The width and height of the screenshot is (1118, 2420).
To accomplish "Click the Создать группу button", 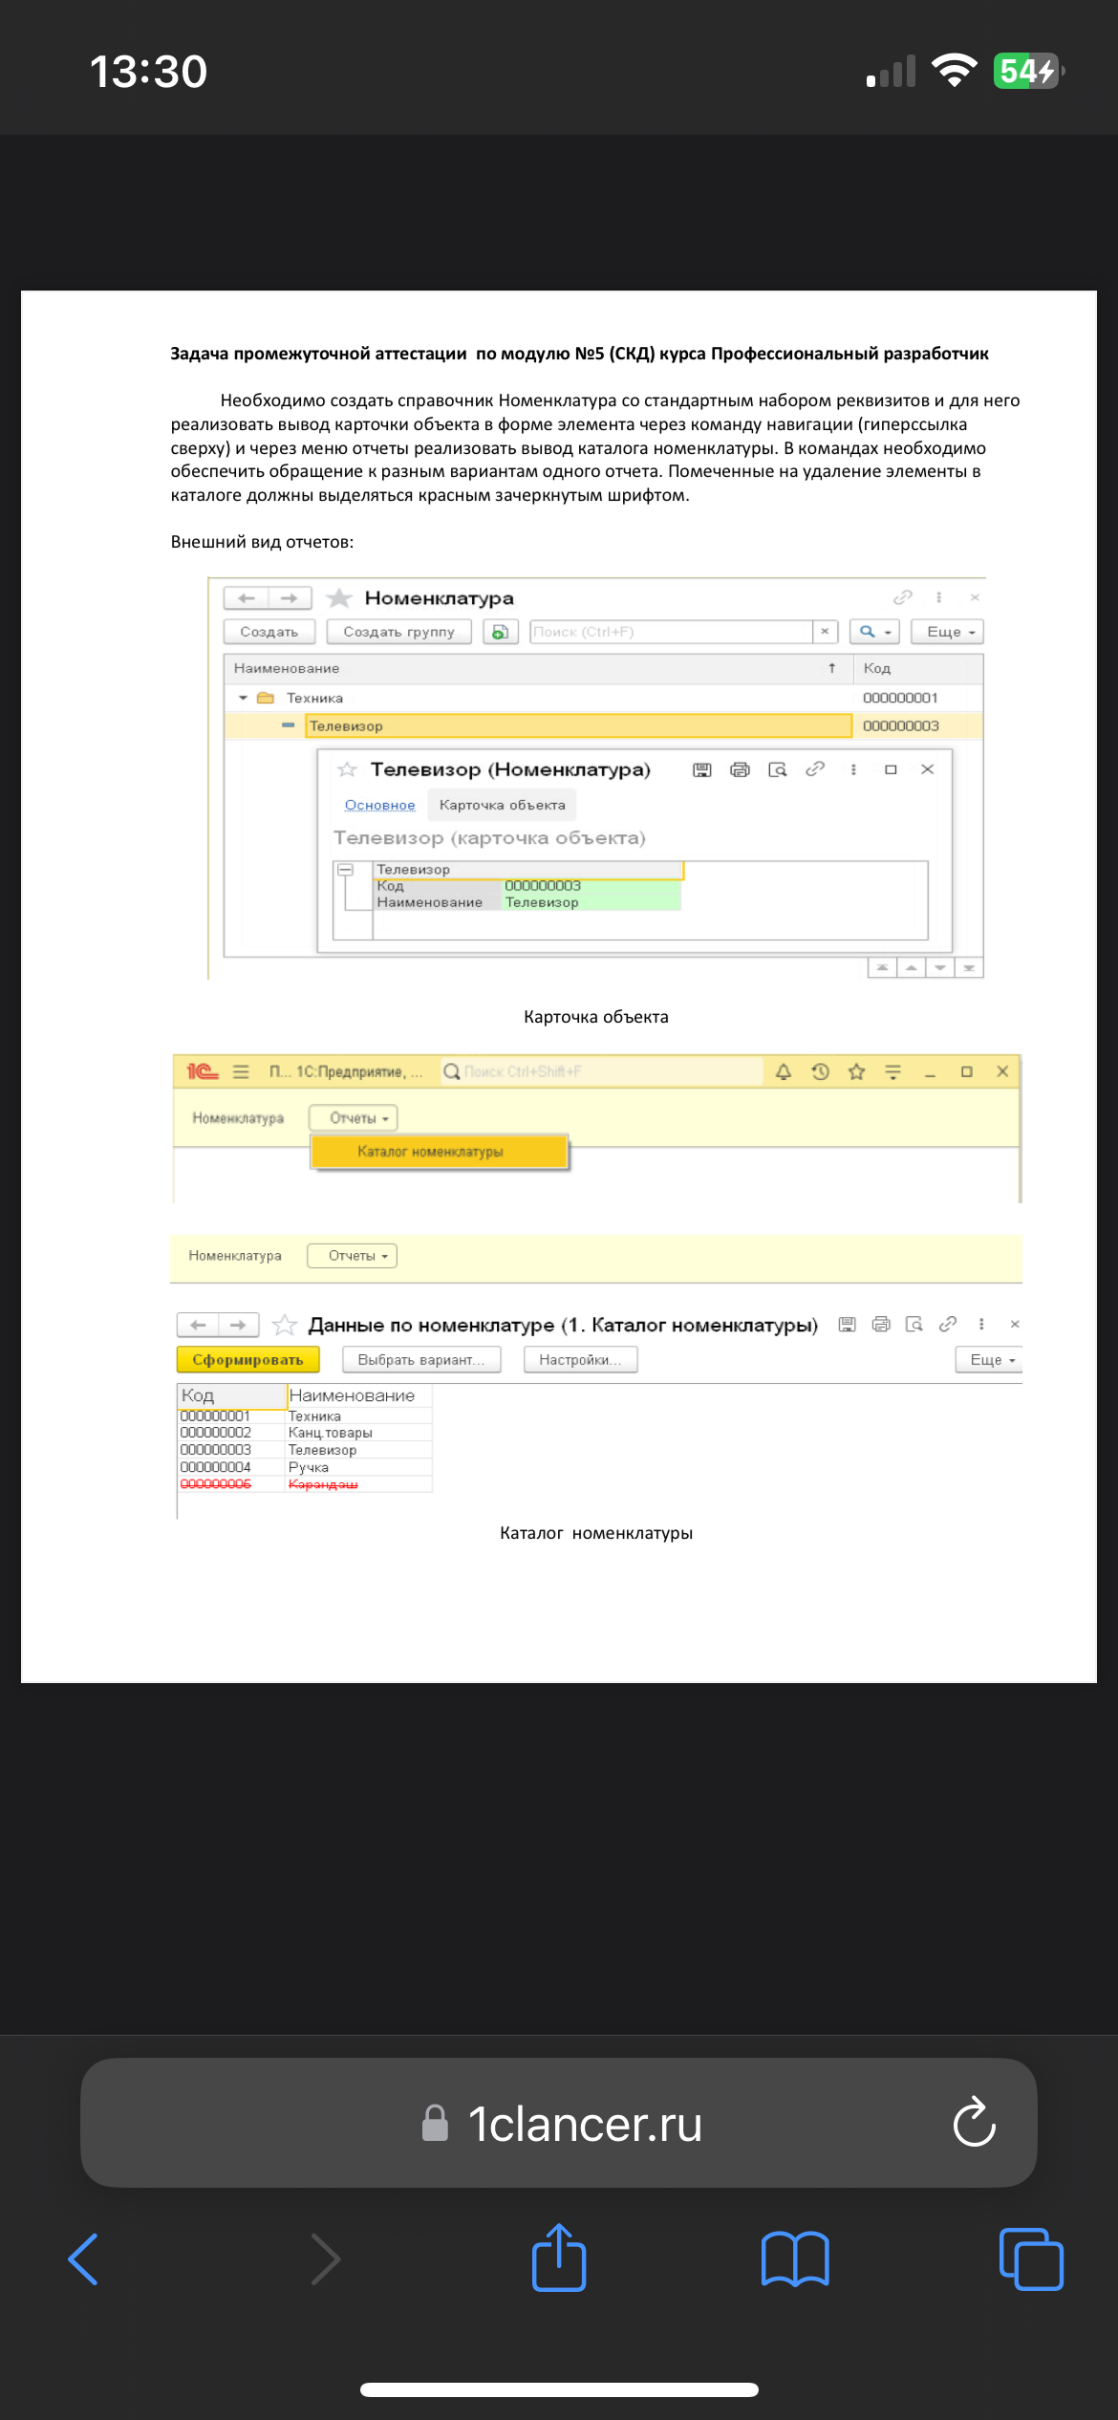I will coord(398,632).
